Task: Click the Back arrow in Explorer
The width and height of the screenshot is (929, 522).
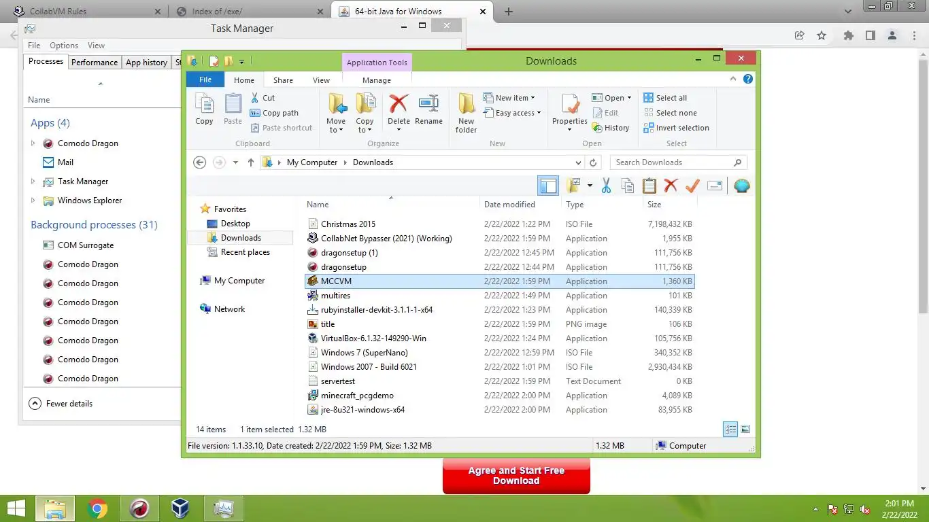Action: (199, 162)
